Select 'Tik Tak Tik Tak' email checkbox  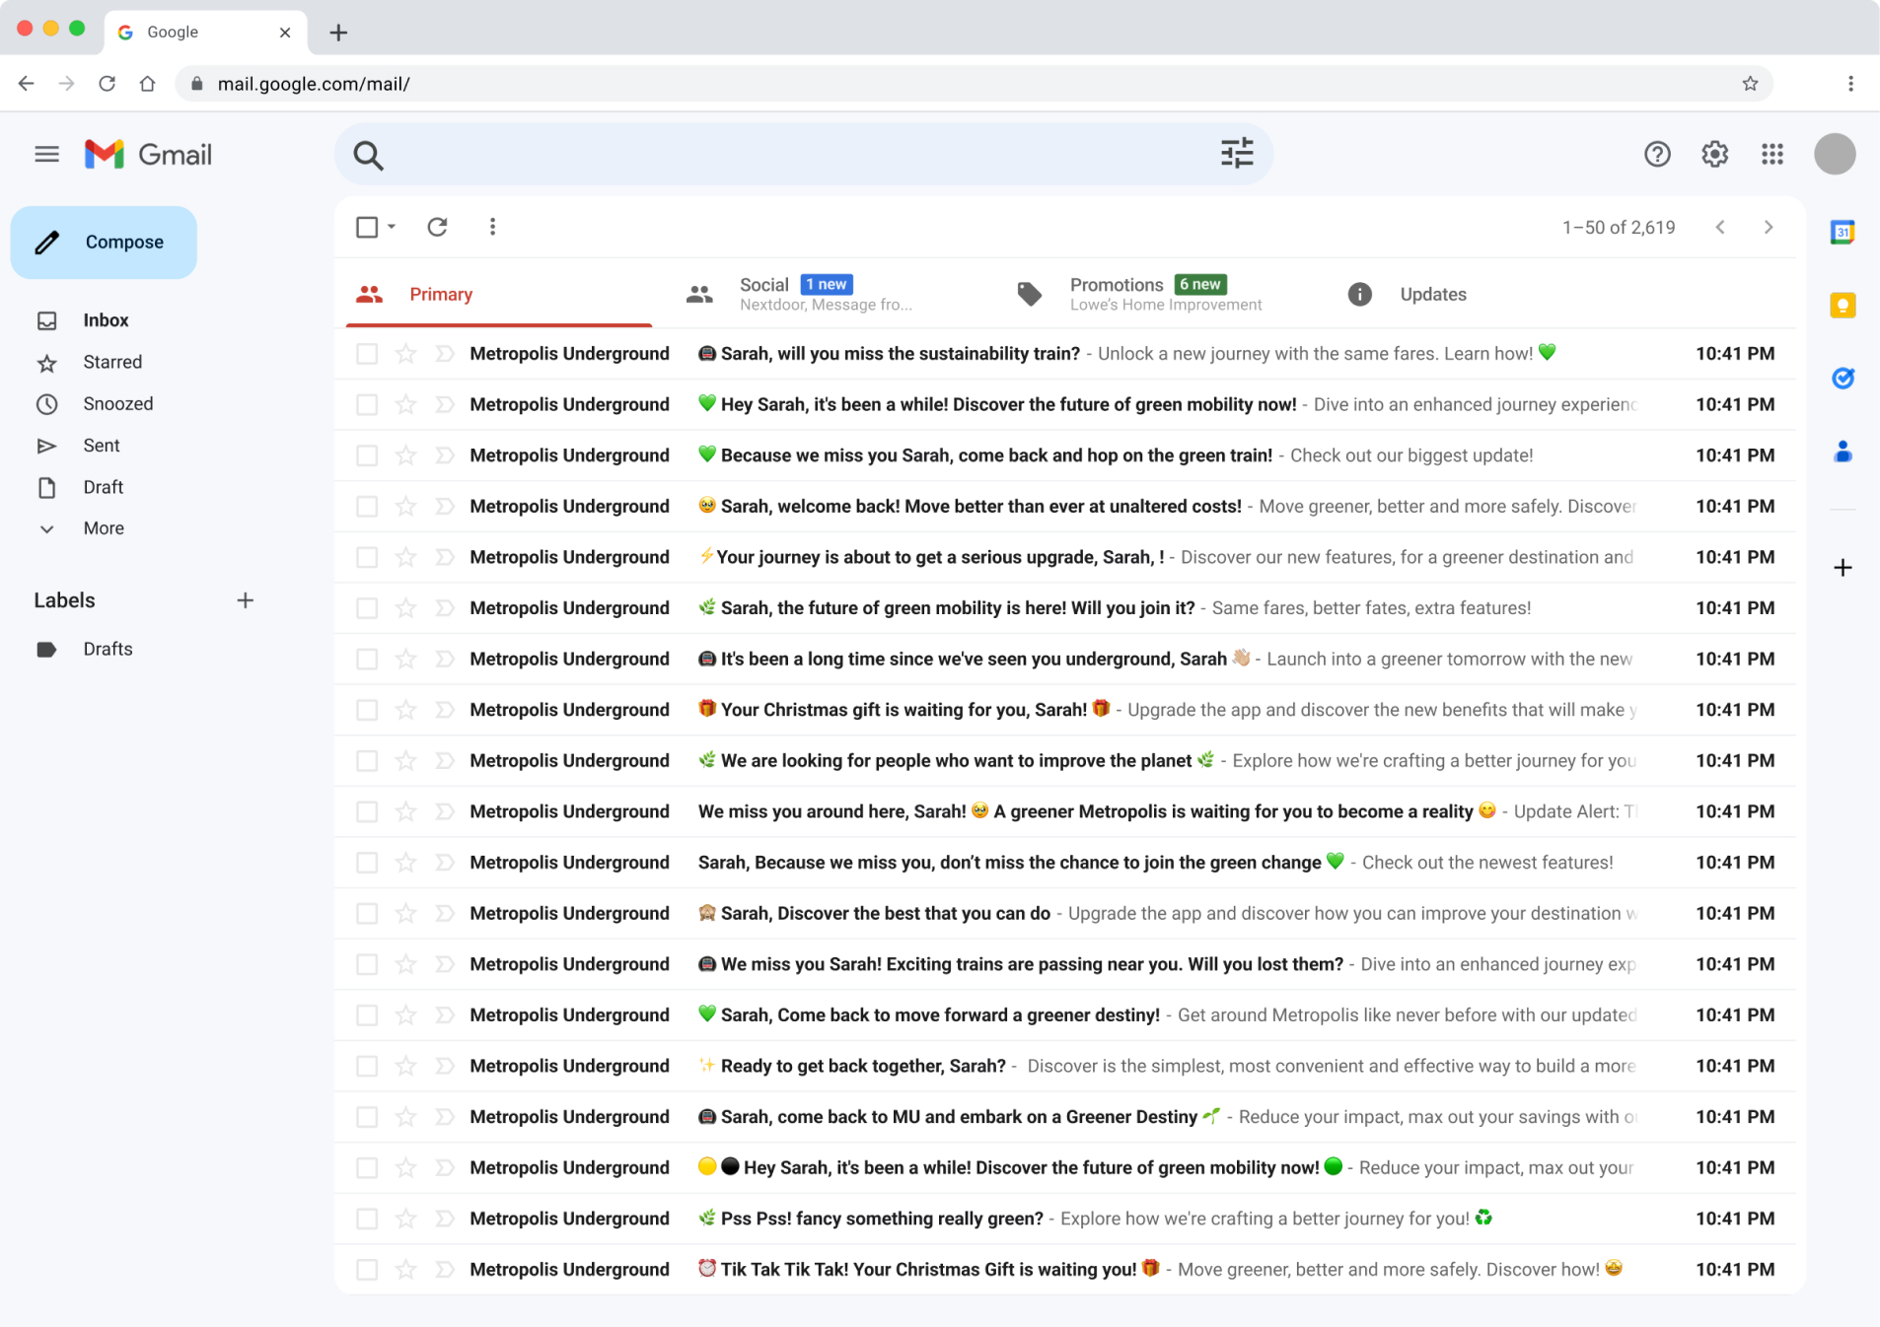pyautogui.click(x=367, y=1269)
